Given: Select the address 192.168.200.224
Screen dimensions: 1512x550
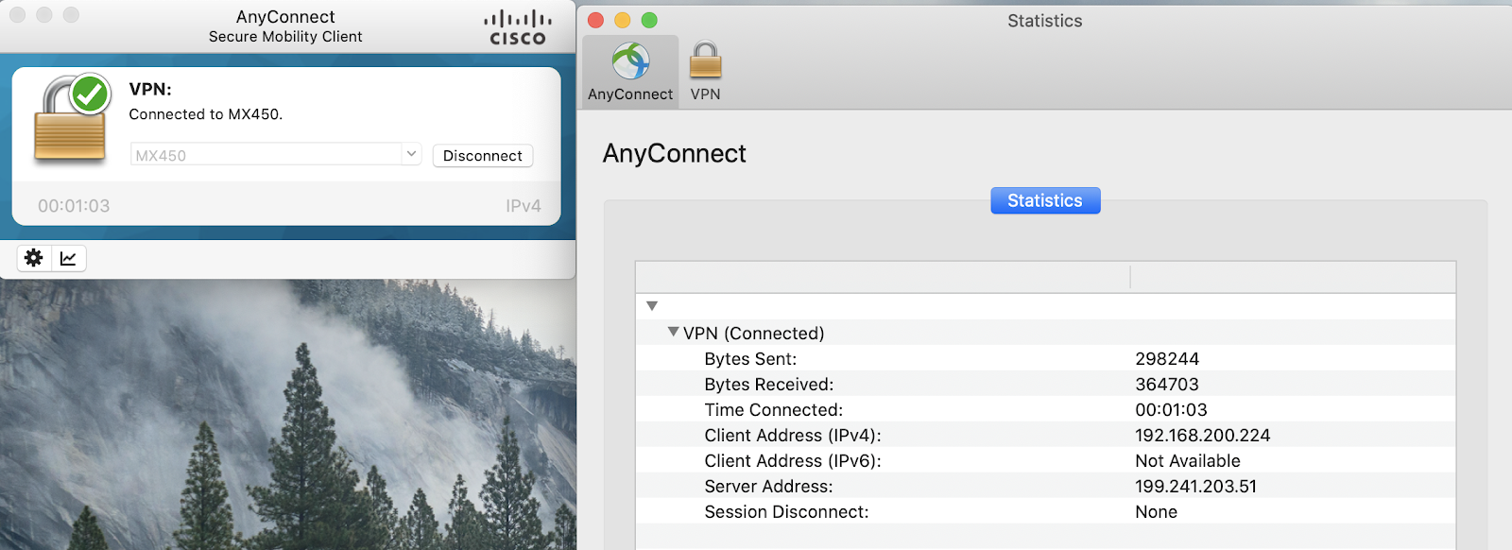Looking at the screenshot, I should (1203, 436).
